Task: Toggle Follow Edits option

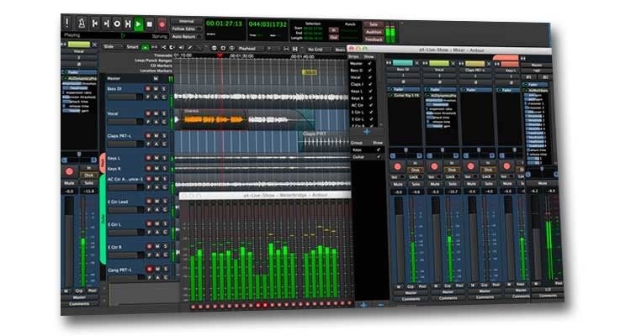Action: (x=186, y=29)
